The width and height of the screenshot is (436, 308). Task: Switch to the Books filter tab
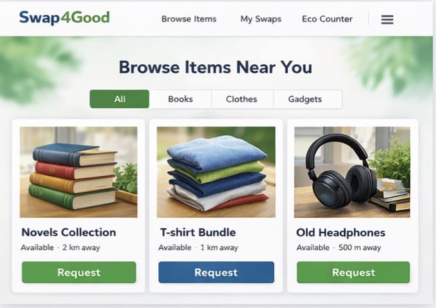pos(180,99)
